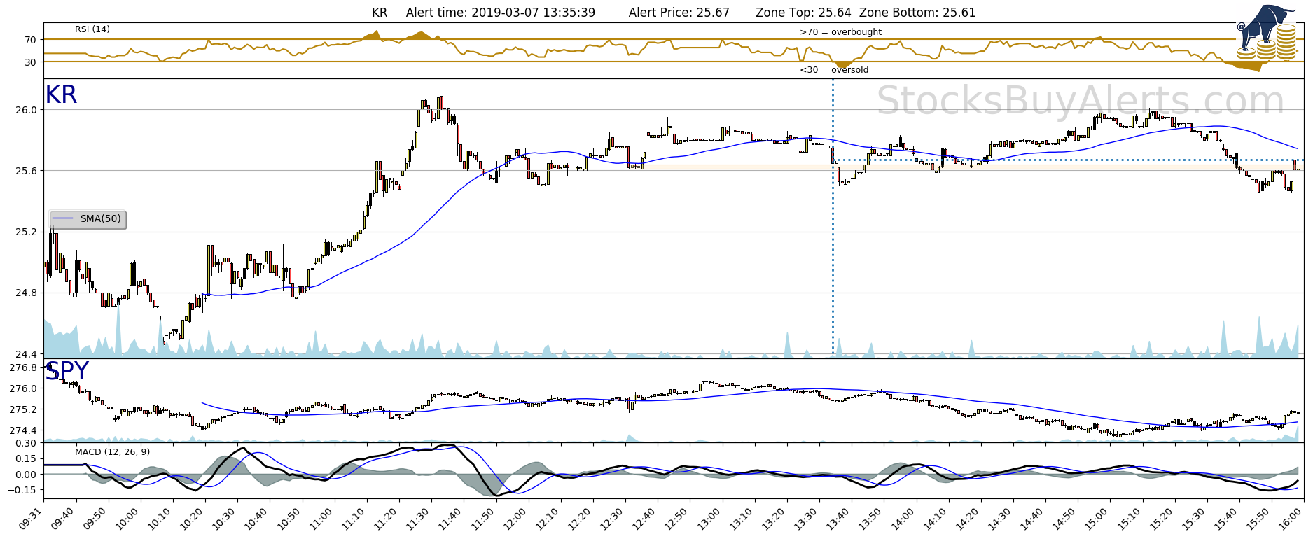Select the large KR ticker label
The height and width of the screenshot is (539, 1313).
coord(61,95)
